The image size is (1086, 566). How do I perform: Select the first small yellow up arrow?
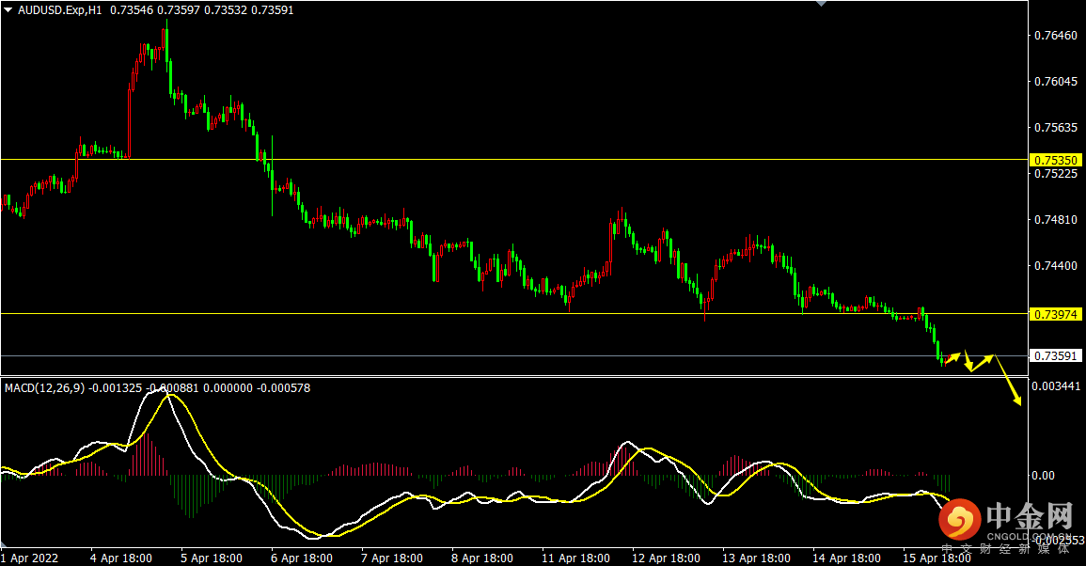coord(953,358)
